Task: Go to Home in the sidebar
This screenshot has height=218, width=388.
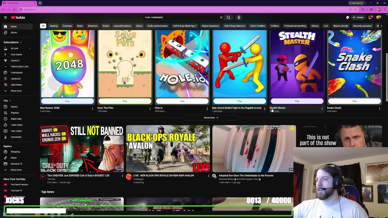Action: pos(17,26)
